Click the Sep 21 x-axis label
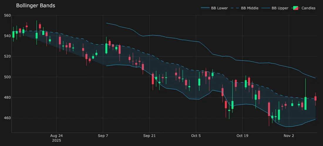 coord(149,136)
